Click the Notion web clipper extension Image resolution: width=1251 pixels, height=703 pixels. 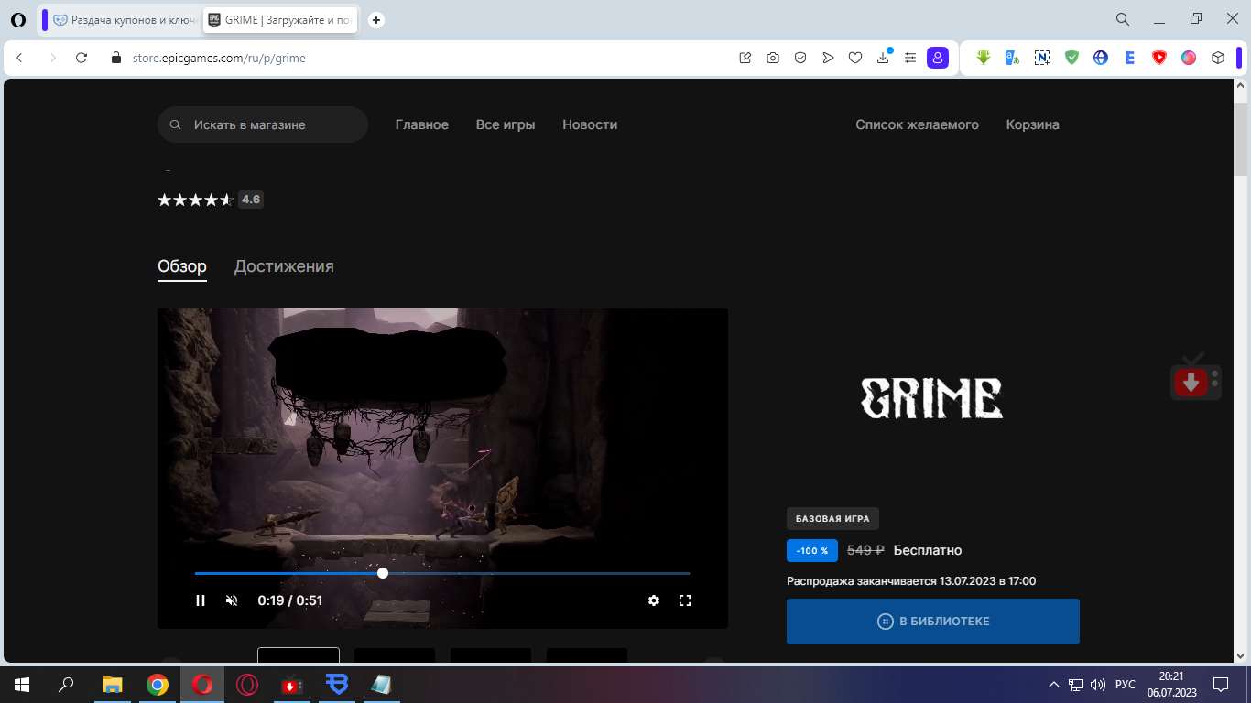click(x=1042, y=58)
